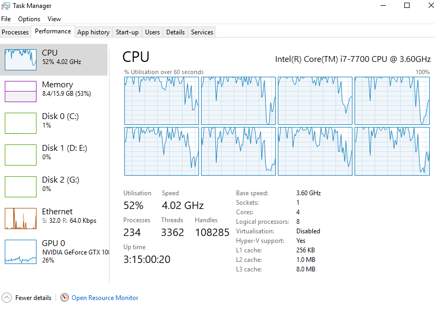
Task: Open the Options menu
Action: pyautogui.click(x=29, y=19)
